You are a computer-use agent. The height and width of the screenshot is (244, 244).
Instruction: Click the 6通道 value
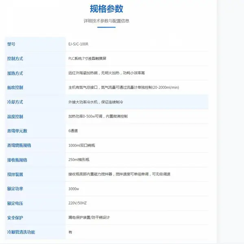tap(73, 131)
